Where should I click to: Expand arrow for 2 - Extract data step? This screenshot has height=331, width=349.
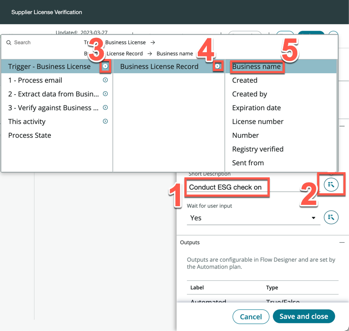click(105, 94)
